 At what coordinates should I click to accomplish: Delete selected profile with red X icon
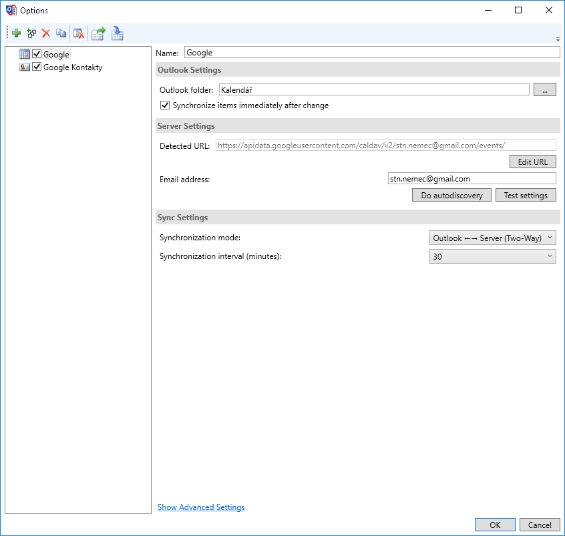click(46, 33)
